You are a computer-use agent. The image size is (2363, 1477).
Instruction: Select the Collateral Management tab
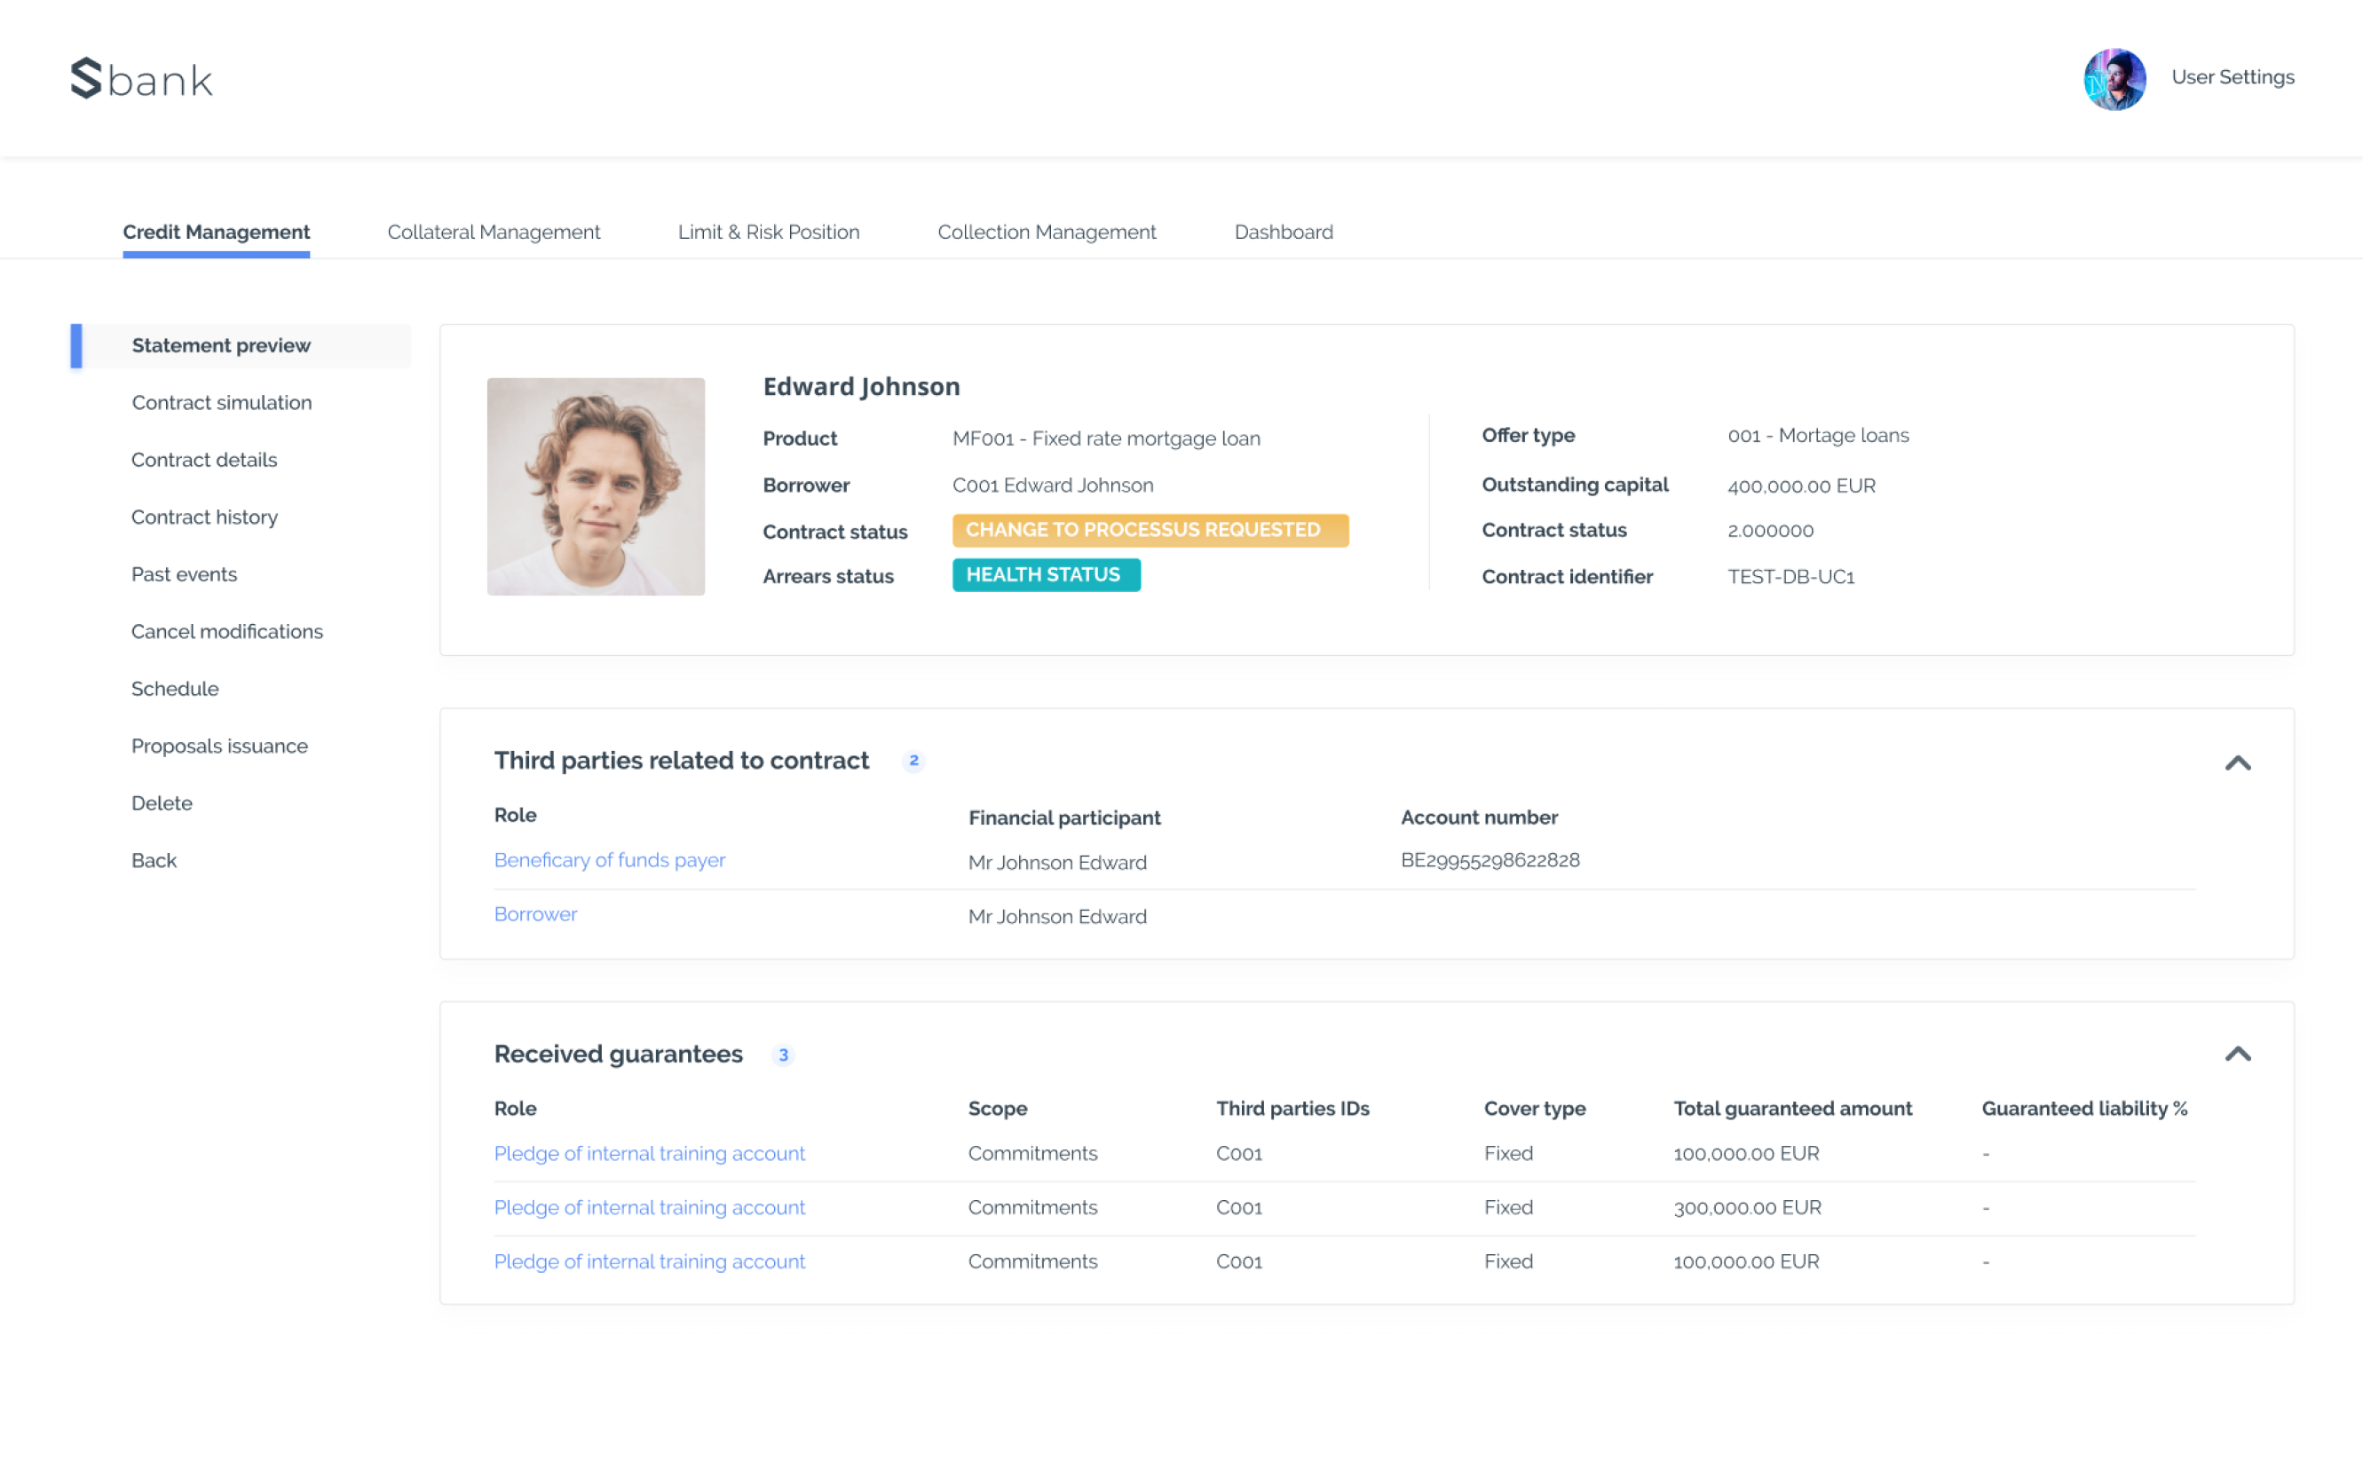click(x=494, y=232)
